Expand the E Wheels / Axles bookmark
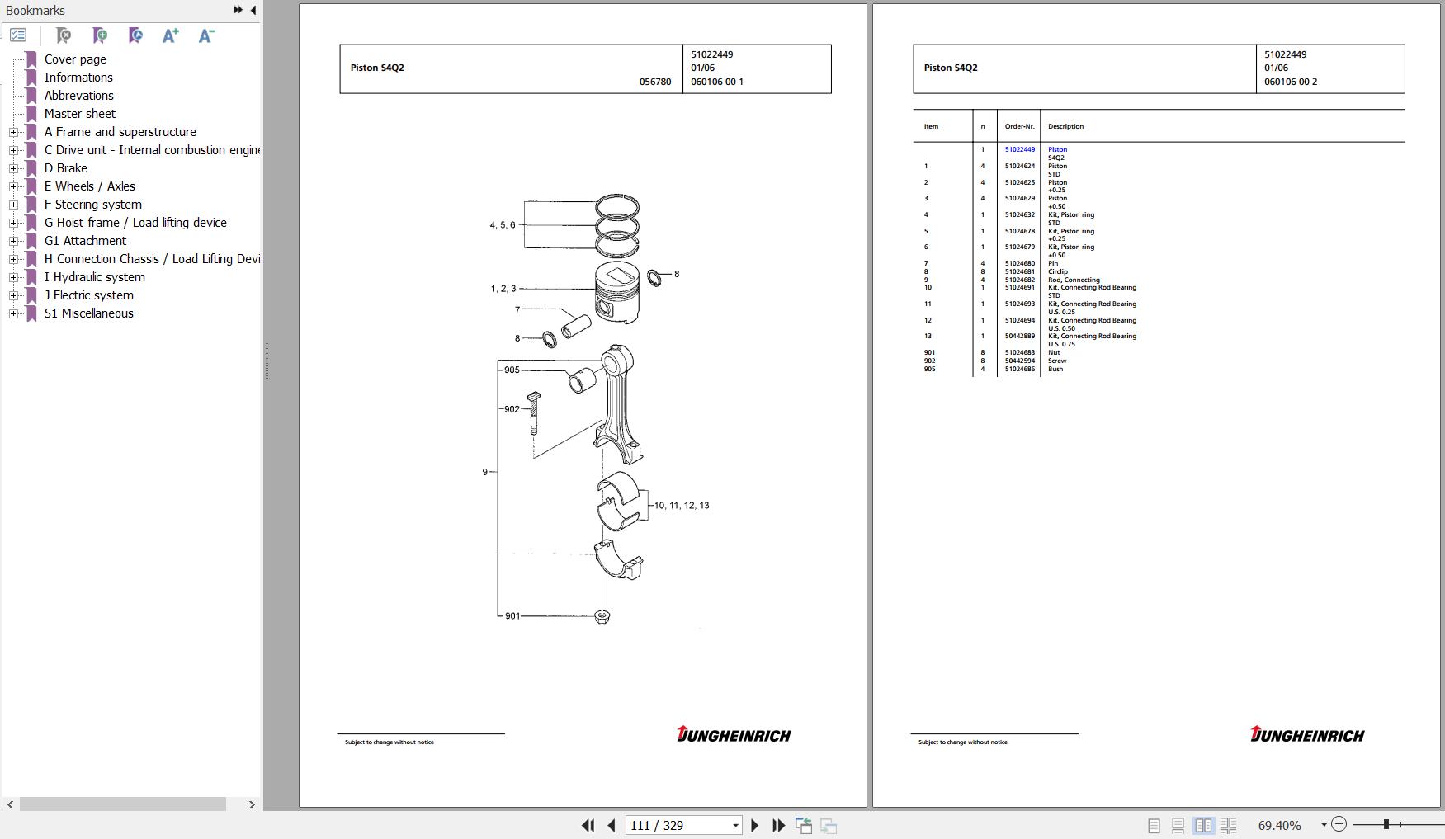 tap(13, 186)
